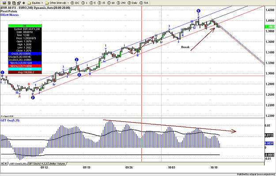This screenshot has width=276, height=176.
Task: Click the dark red Avg row
Action: click(25, 72)
